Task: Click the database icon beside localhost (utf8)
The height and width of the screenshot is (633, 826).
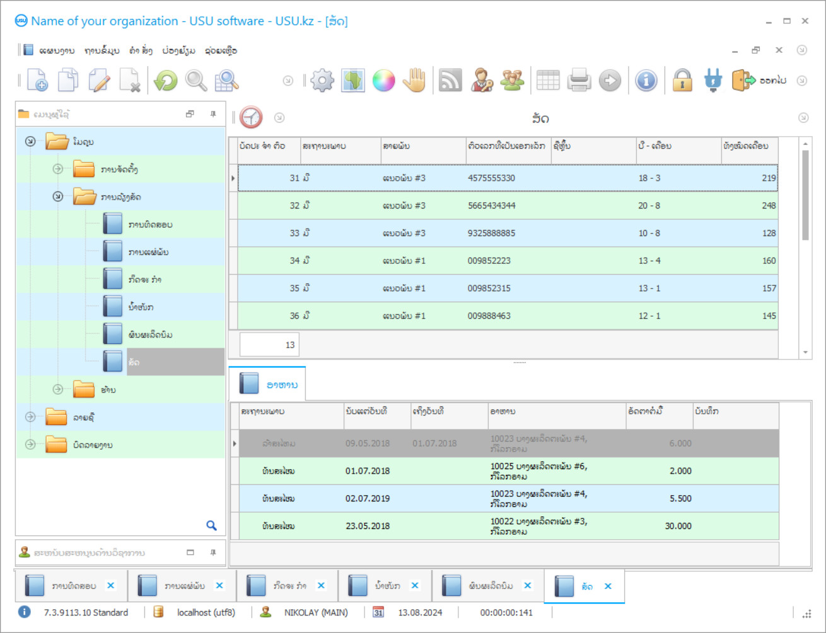Action: coord(159,612)
